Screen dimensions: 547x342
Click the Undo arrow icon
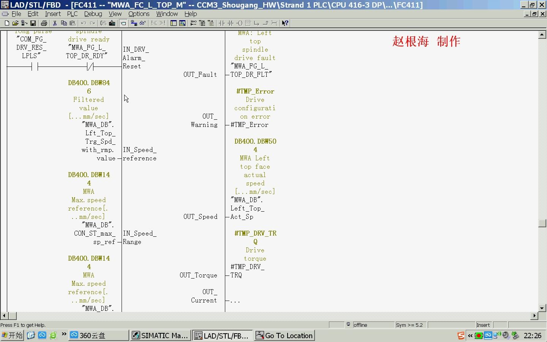[x=83, y=23]
